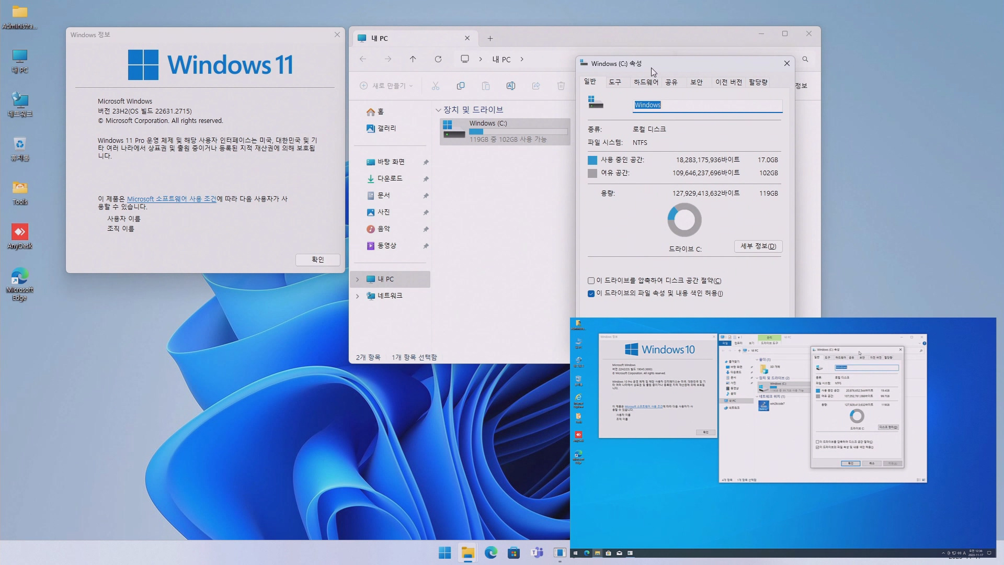The height and width of the screenshot is (565, 1004).
Task: Click the C: drive usage bar
Action: point(518,132)
